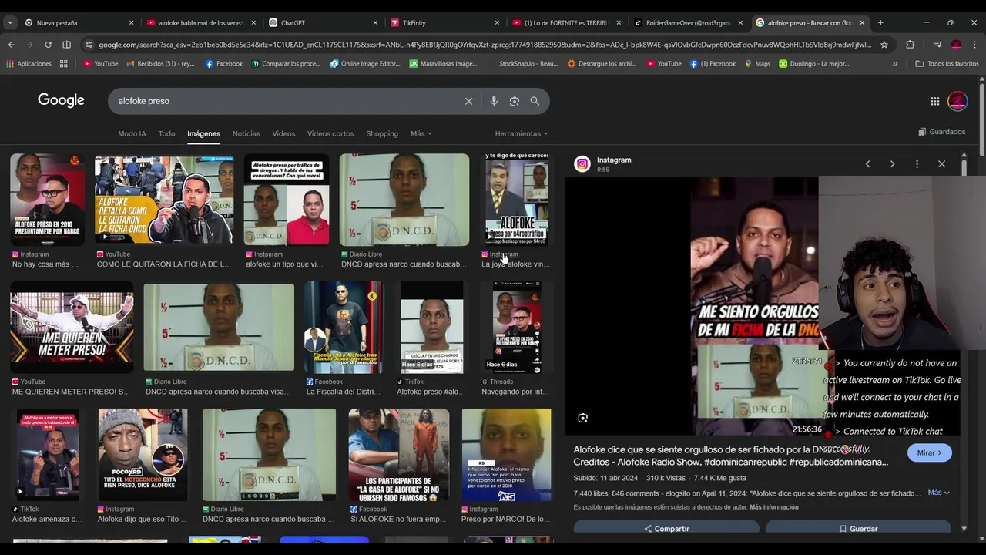The image size is (986, 555).
Task: Open the Más información link
Action: pos(773,507)
